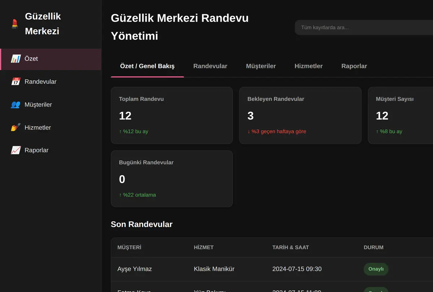Select Hizmetler in the sidebar
The width and height of the screenshot is (433, 292).
51,127
